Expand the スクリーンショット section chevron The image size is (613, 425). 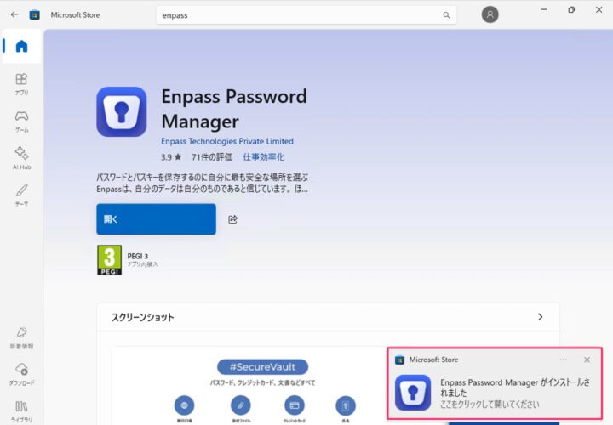coord(540,317)
